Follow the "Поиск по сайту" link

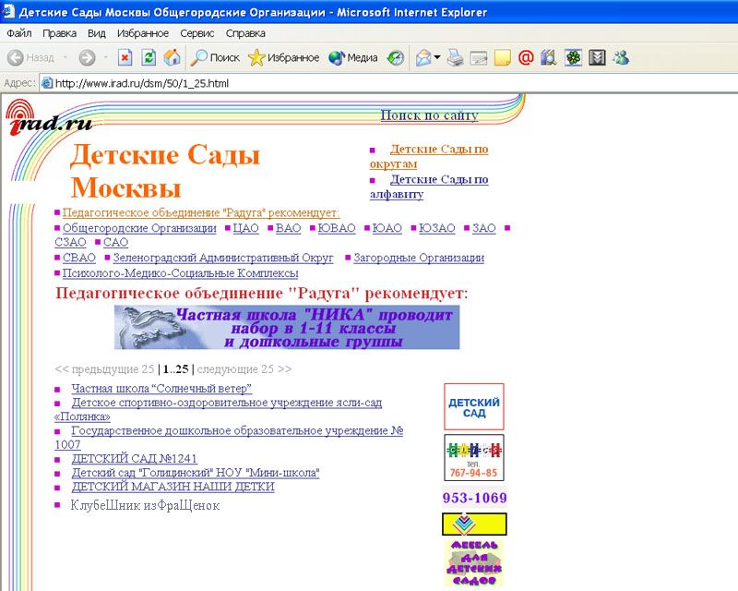coord(429,115)
